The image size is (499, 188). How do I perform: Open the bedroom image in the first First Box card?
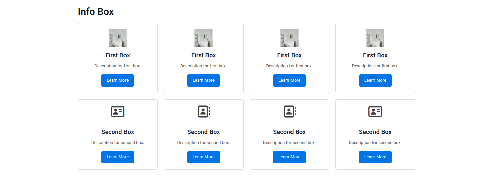[118, 38]
